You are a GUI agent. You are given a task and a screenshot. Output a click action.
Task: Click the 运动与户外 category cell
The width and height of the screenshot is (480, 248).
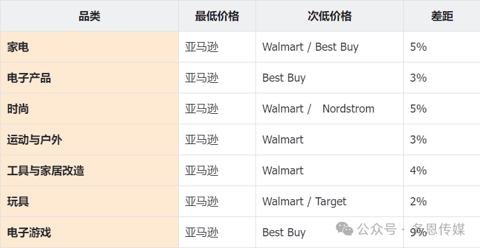pyautogui.click(x=90, y=140)
